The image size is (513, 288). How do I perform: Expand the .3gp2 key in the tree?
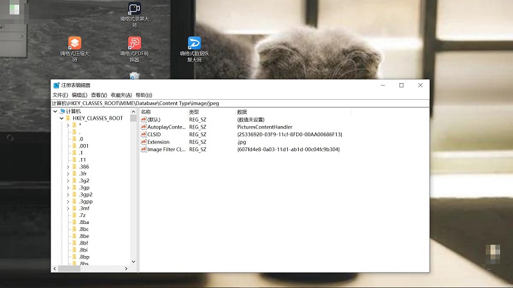(67, 195)
